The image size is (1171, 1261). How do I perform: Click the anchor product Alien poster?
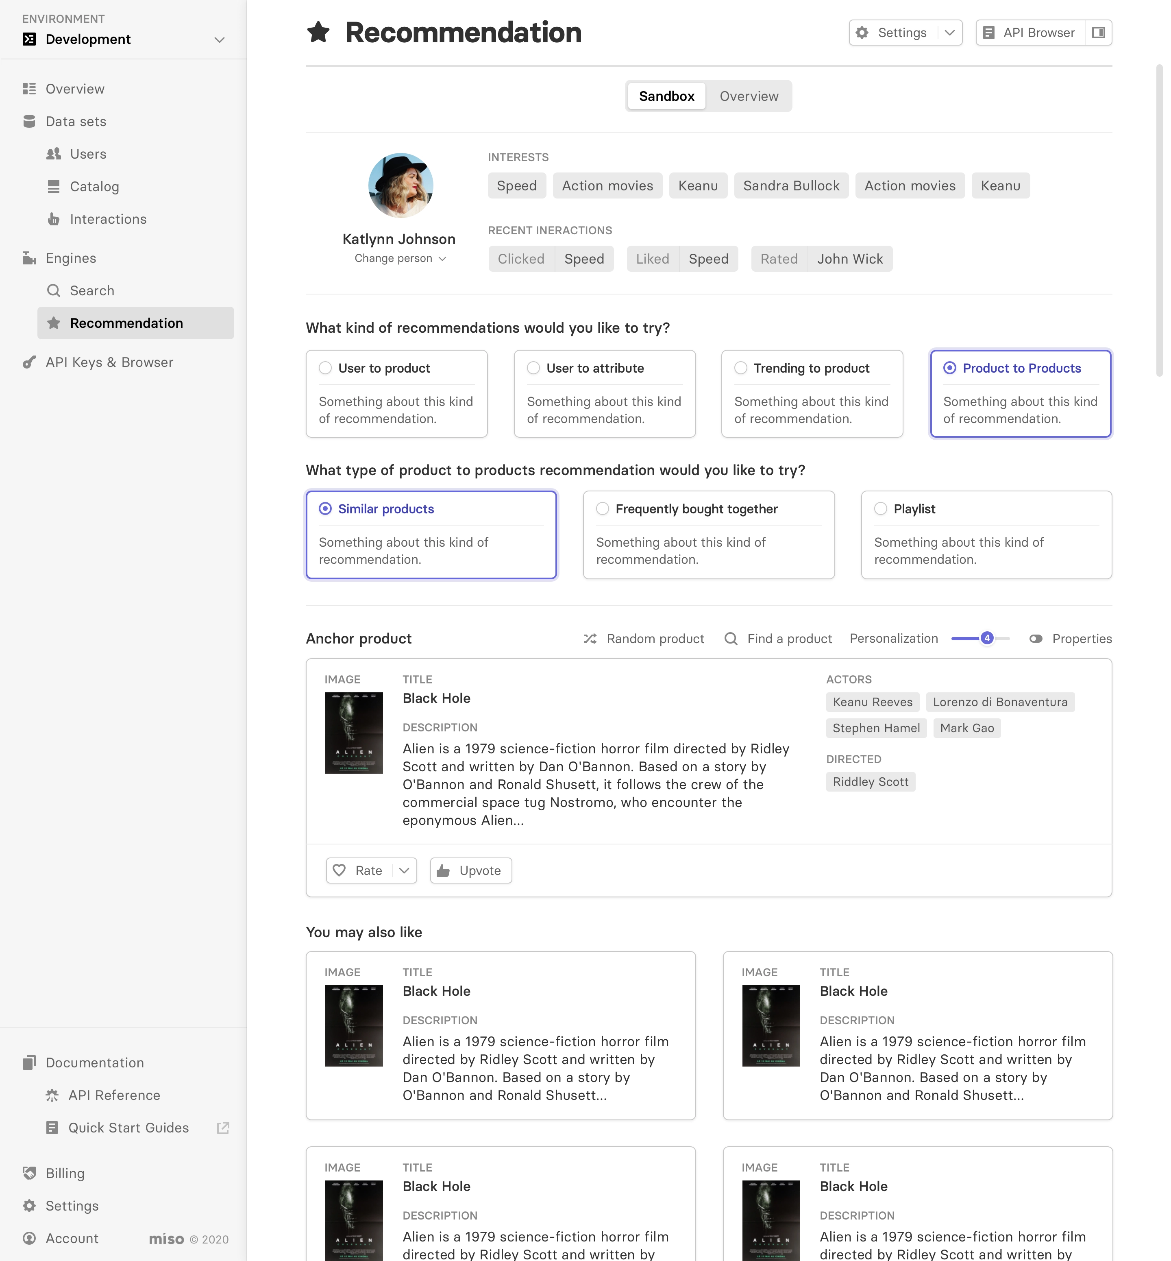pos(354,732)
